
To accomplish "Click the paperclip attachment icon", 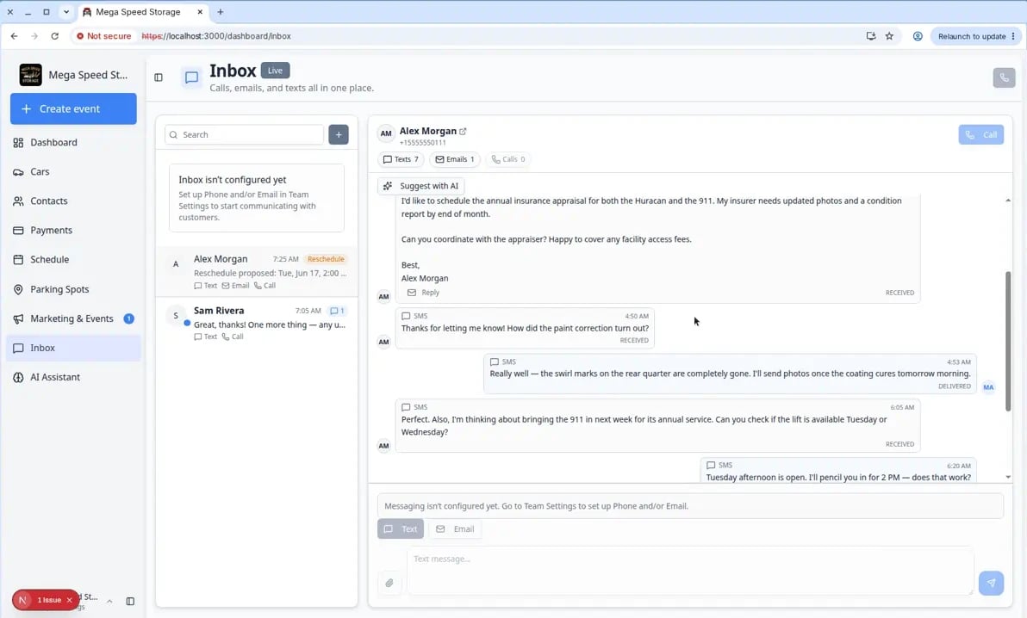I will point(389,583).
